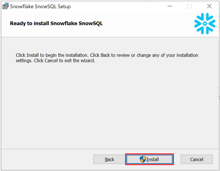Viewport: 220px width, 171px height.
Task: Cancel the SnowSQL setup wizard
Action: (x=196, y=159)
